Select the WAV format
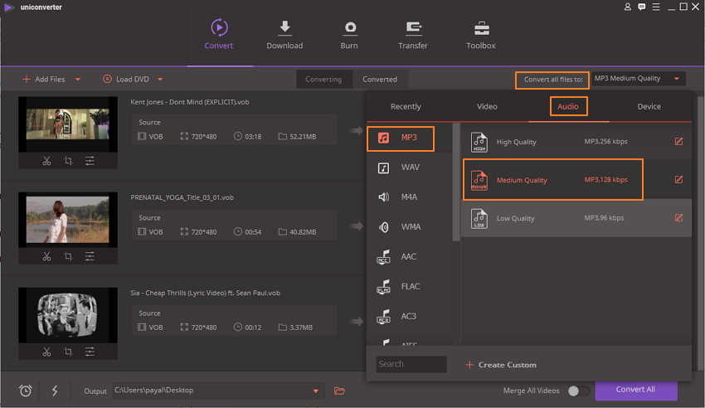Viewport: 705px width, 408px height. [410, 168]
